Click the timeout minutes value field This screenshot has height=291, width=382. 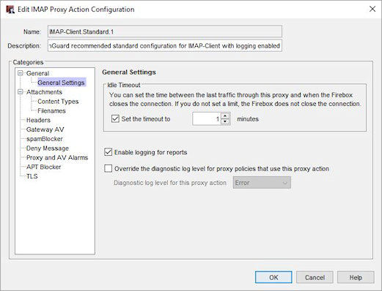click(x=207, y=119)
